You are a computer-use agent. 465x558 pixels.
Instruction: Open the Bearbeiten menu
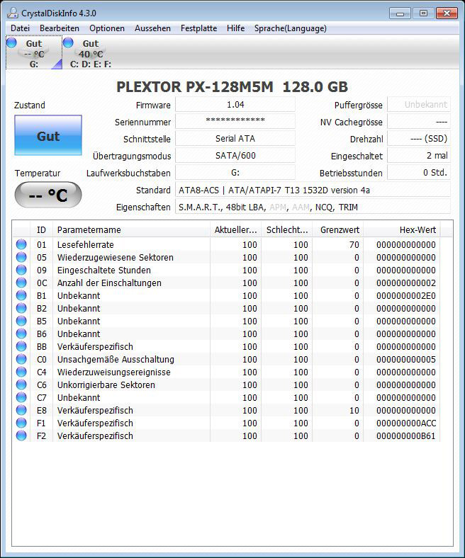(60, 28)
